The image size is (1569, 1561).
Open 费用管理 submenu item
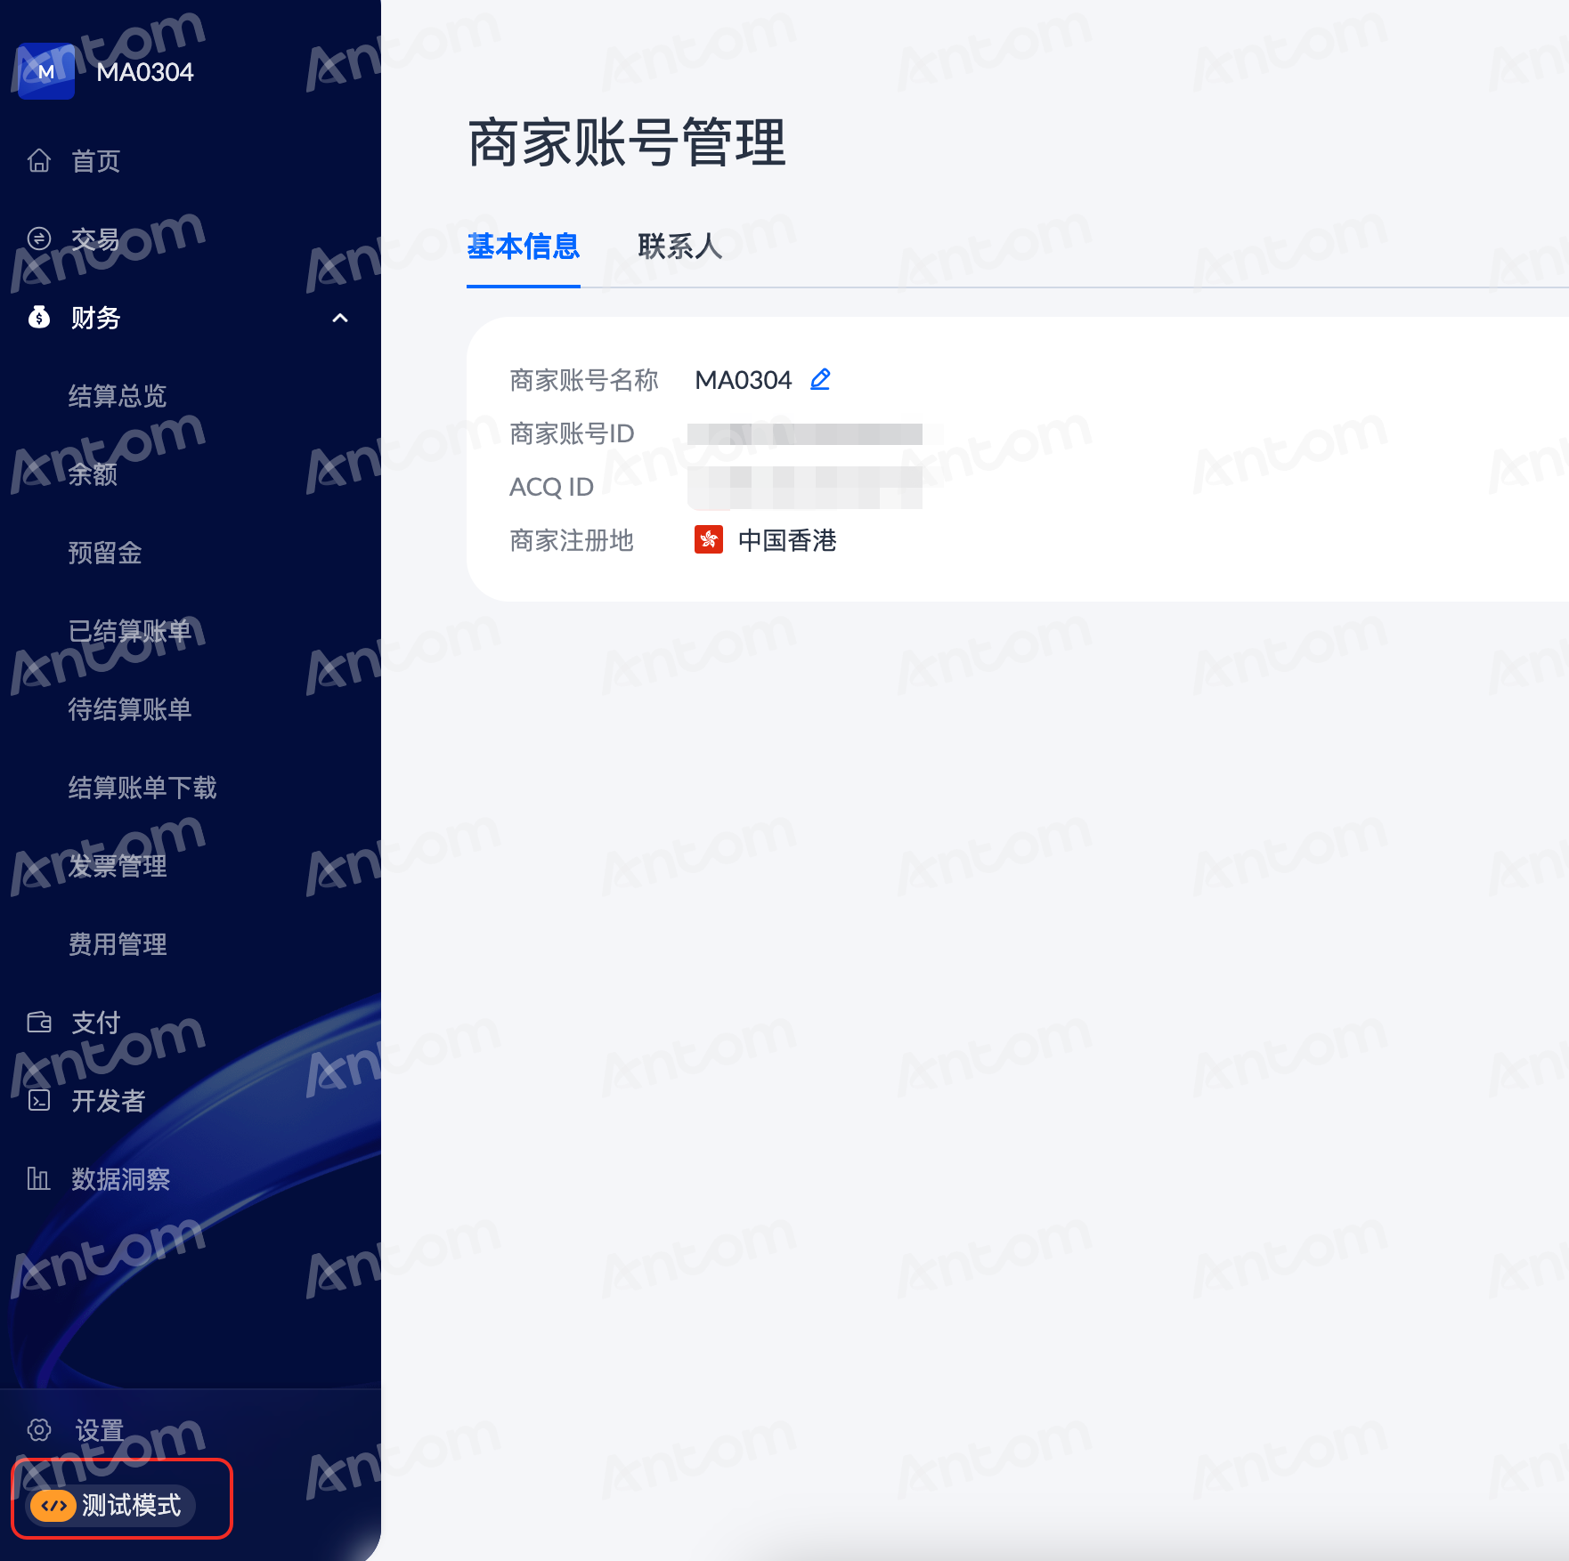click(x=118, y=944)
